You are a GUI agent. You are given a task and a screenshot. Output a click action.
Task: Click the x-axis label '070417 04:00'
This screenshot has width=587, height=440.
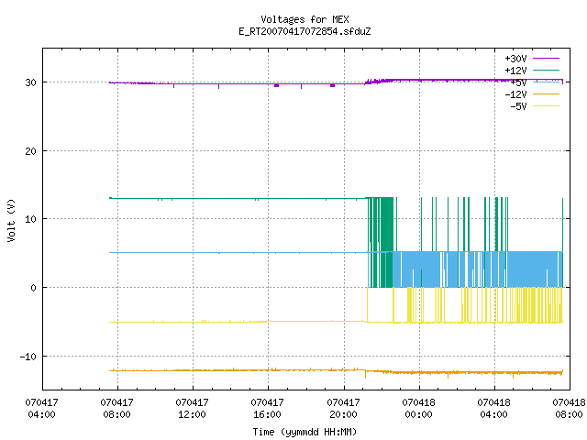(41, 408)
